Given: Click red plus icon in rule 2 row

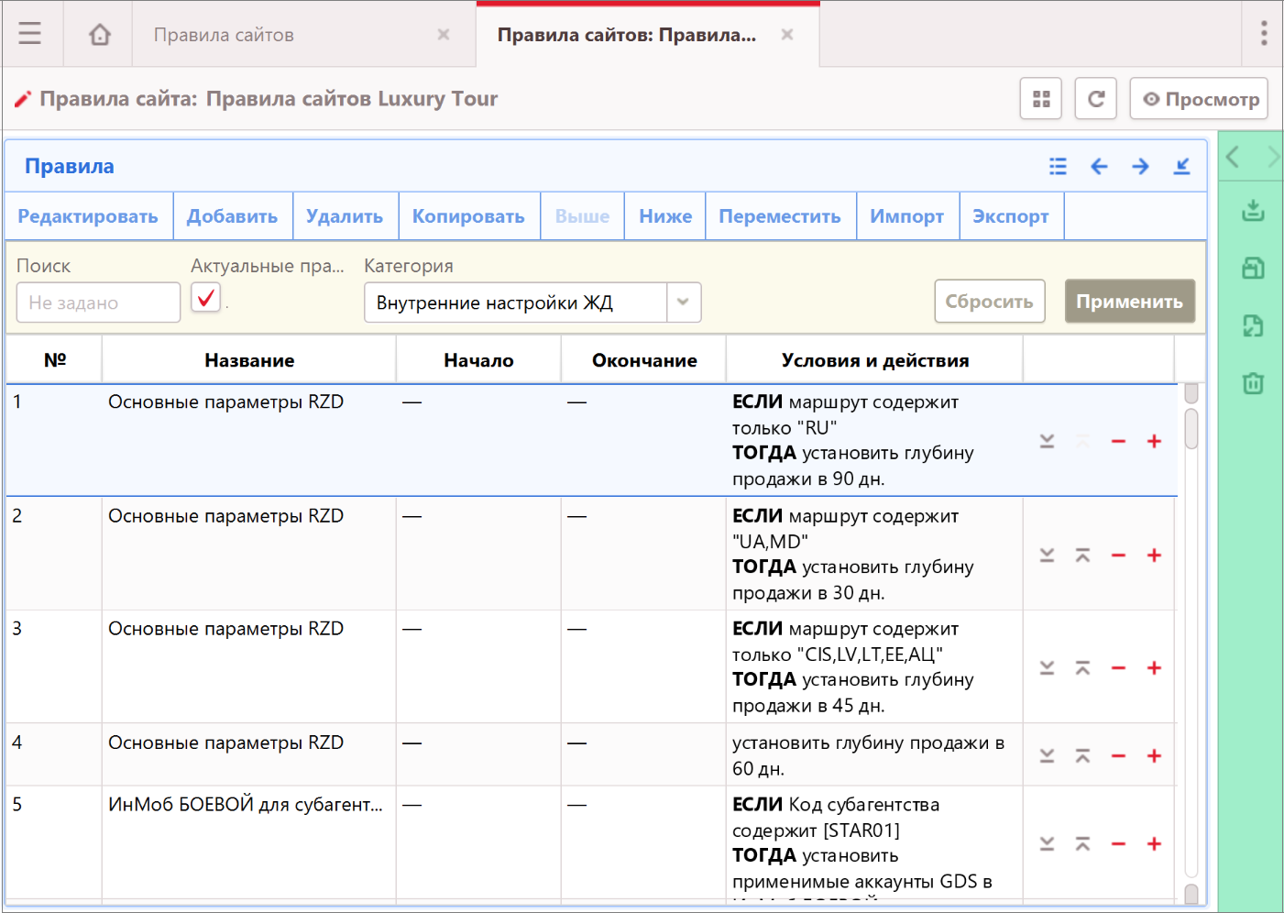Looking at the screenshot, I should pyautogui.click(x=1154, y=555).
